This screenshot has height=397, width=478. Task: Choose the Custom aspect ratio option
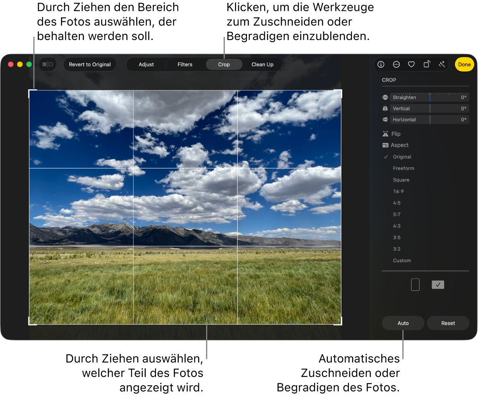click(x=402, y=261)
